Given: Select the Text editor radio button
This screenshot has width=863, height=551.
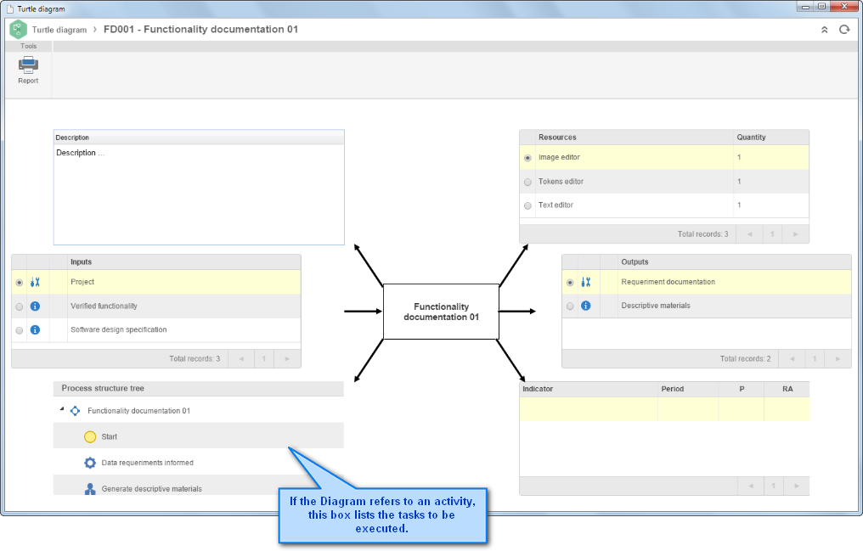Looking at the screenshot, I should click(527, 205).
